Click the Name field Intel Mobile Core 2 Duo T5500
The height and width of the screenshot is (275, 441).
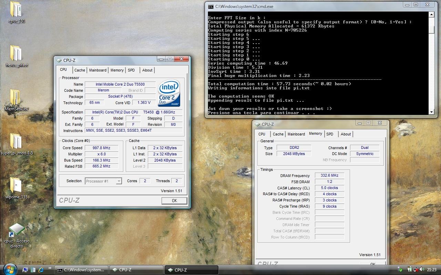point(120,84)
